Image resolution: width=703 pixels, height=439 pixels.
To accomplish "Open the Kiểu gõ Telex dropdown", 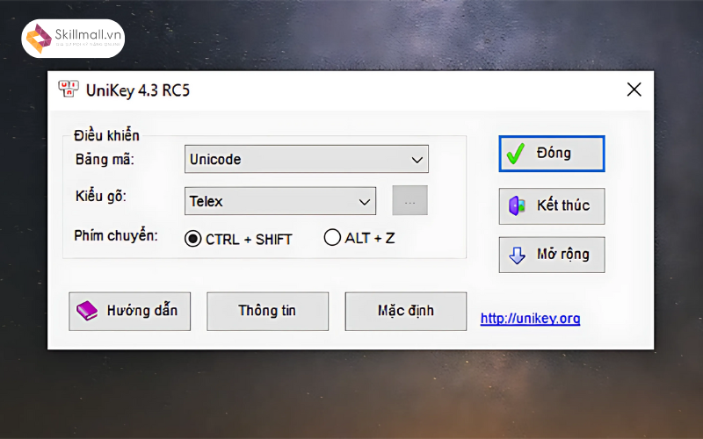I will pos(280,201).
